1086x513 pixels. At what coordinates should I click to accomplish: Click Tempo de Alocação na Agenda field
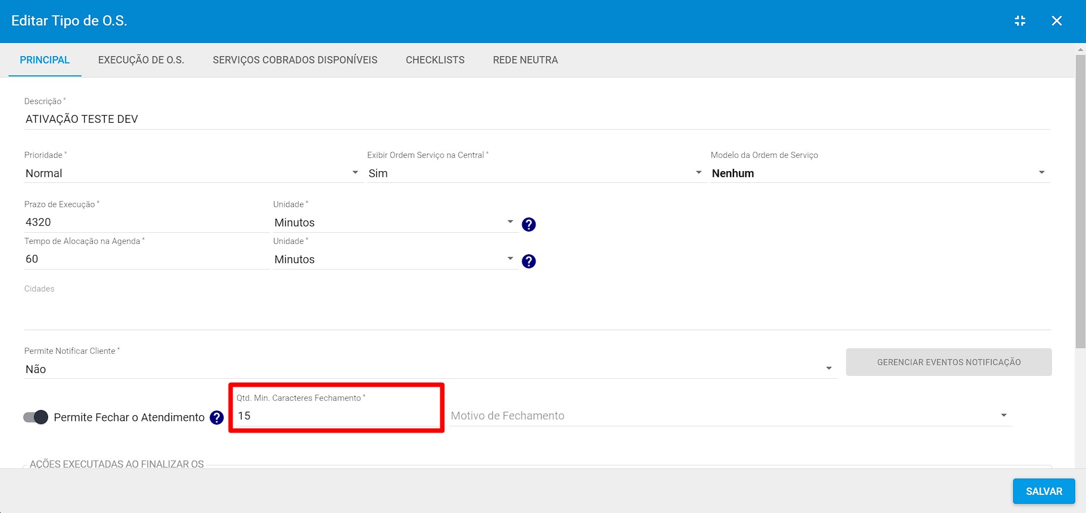click(x=147, y=259)
